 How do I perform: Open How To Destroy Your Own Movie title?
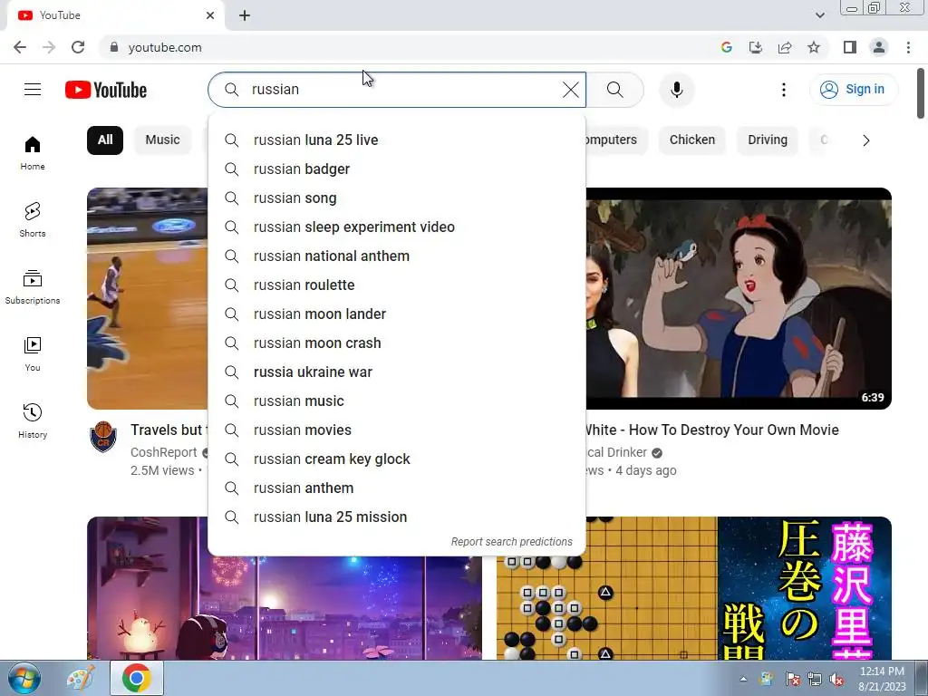[711, 430]
